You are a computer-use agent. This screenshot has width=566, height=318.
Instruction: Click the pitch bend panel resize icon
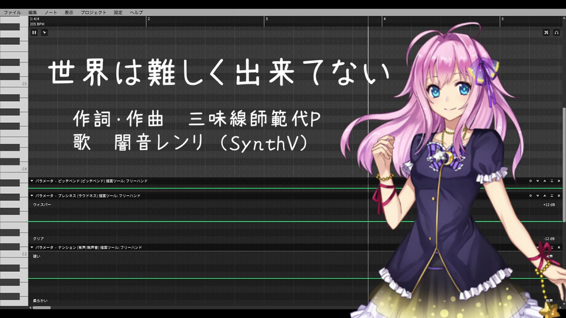(552, 181)
